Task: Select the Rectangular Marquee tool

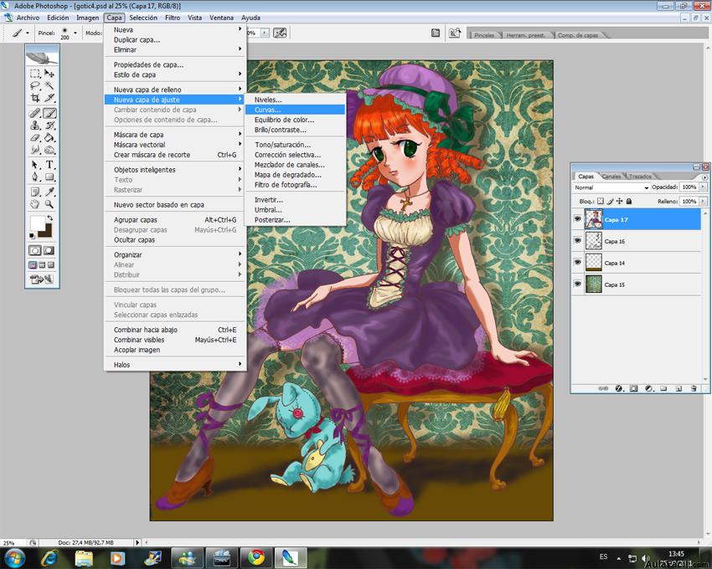Action: point(35,74)
